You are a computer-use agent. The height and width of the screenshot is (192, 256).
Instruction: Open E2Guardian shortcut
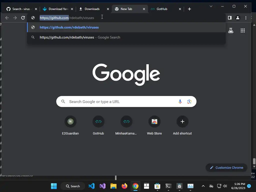click(70, 125)
